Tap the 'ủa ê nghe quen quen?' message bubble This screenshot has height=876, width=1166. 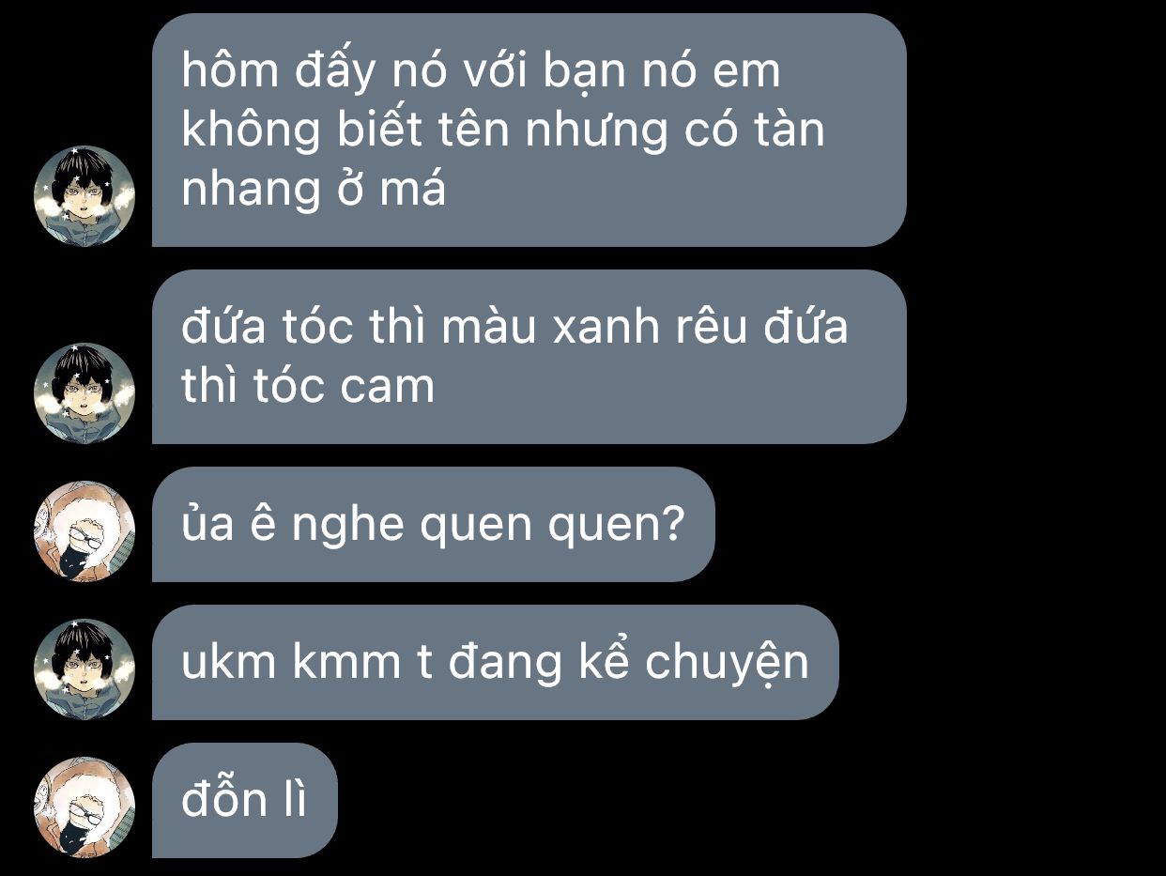point(433,525)
